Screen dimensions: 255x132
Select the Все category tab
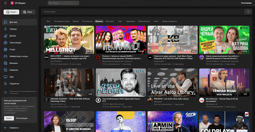(x=48, y=21)
